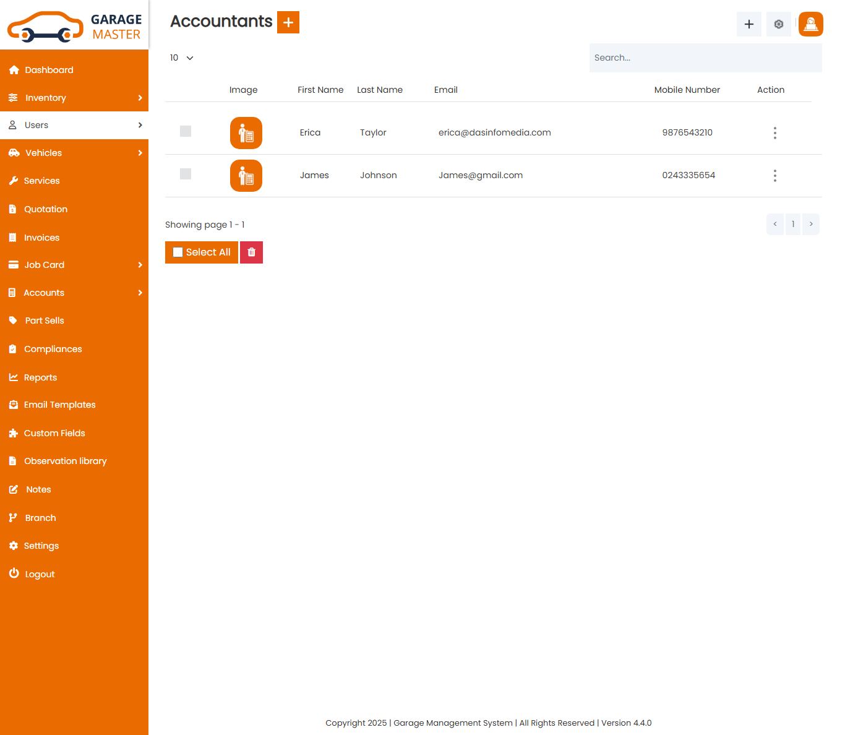Click the red delete button below the table
845x735 pixels.
click(251, 252)
